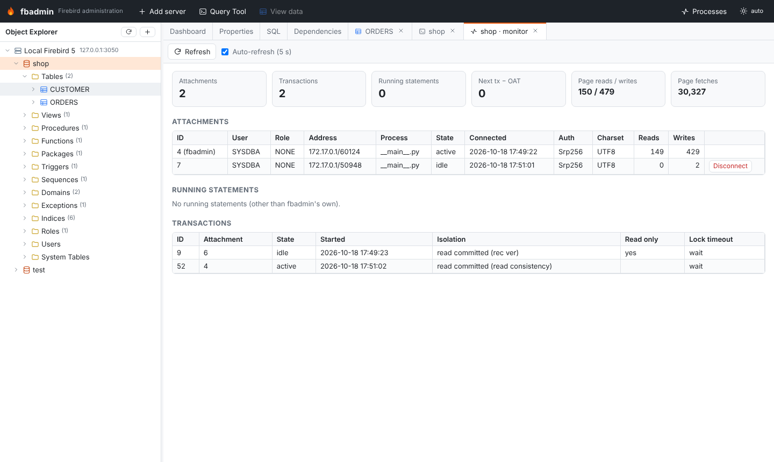Viewport: 774px width, 462px height.
Task: Click attachment row '4 (fbadmin)'
Action: tap(468, 151)
